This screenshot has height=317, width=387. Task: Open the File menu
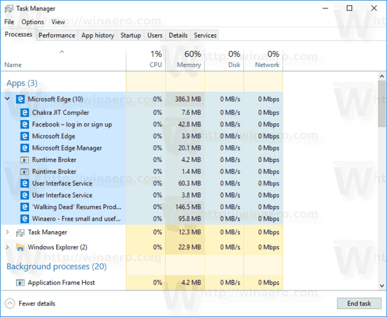pyautogui.click(x=9, y=22)
